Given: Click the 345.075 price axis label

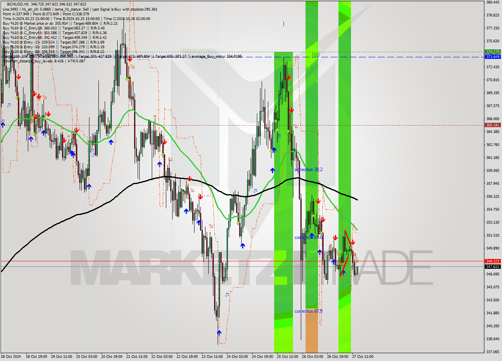Looking at the screenshot, I should pyautogui.click(x=493, y=287).
